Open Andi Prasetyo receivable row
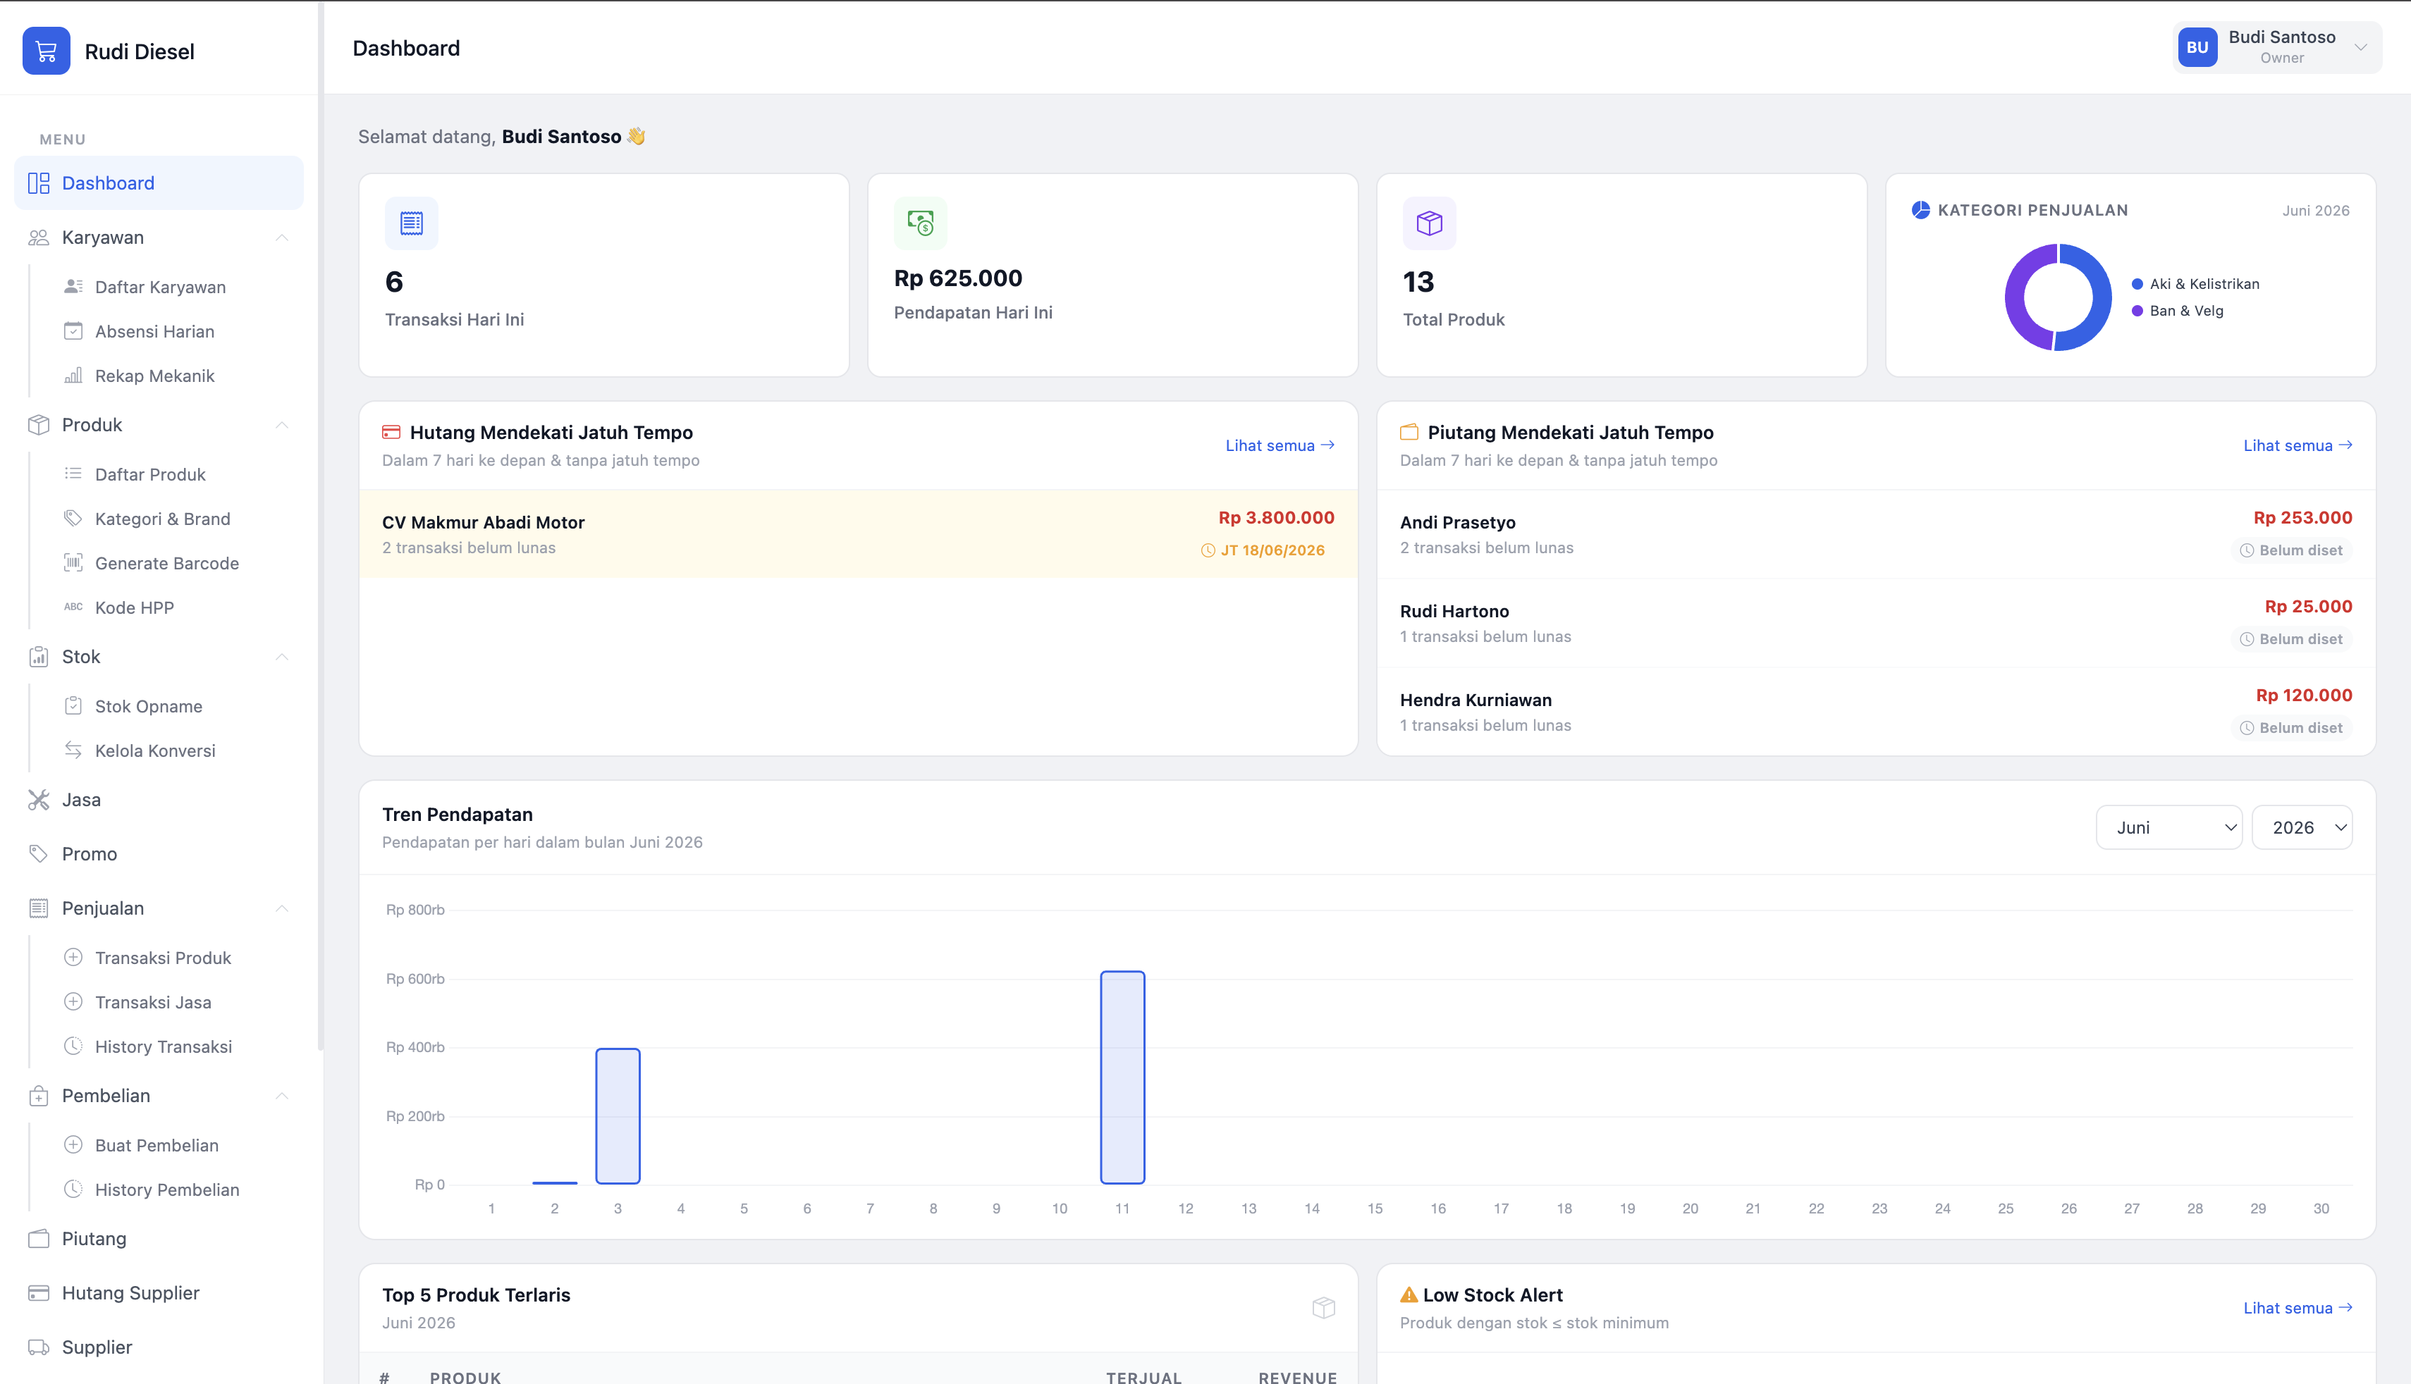Image resolution: width=2411 pixels, height=1384 pixels. [x=1876, y=534]
